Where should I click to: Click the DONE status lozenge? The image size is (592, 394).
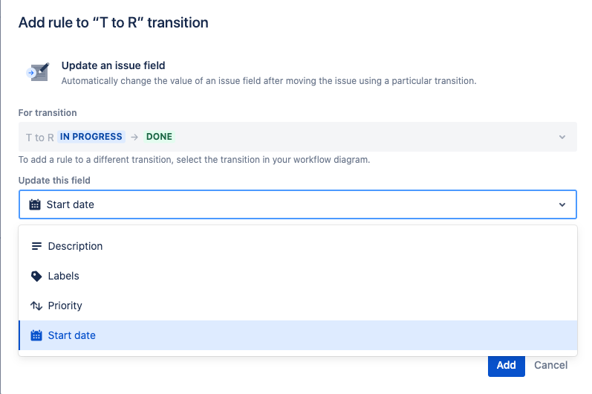[x=159, y=137]
